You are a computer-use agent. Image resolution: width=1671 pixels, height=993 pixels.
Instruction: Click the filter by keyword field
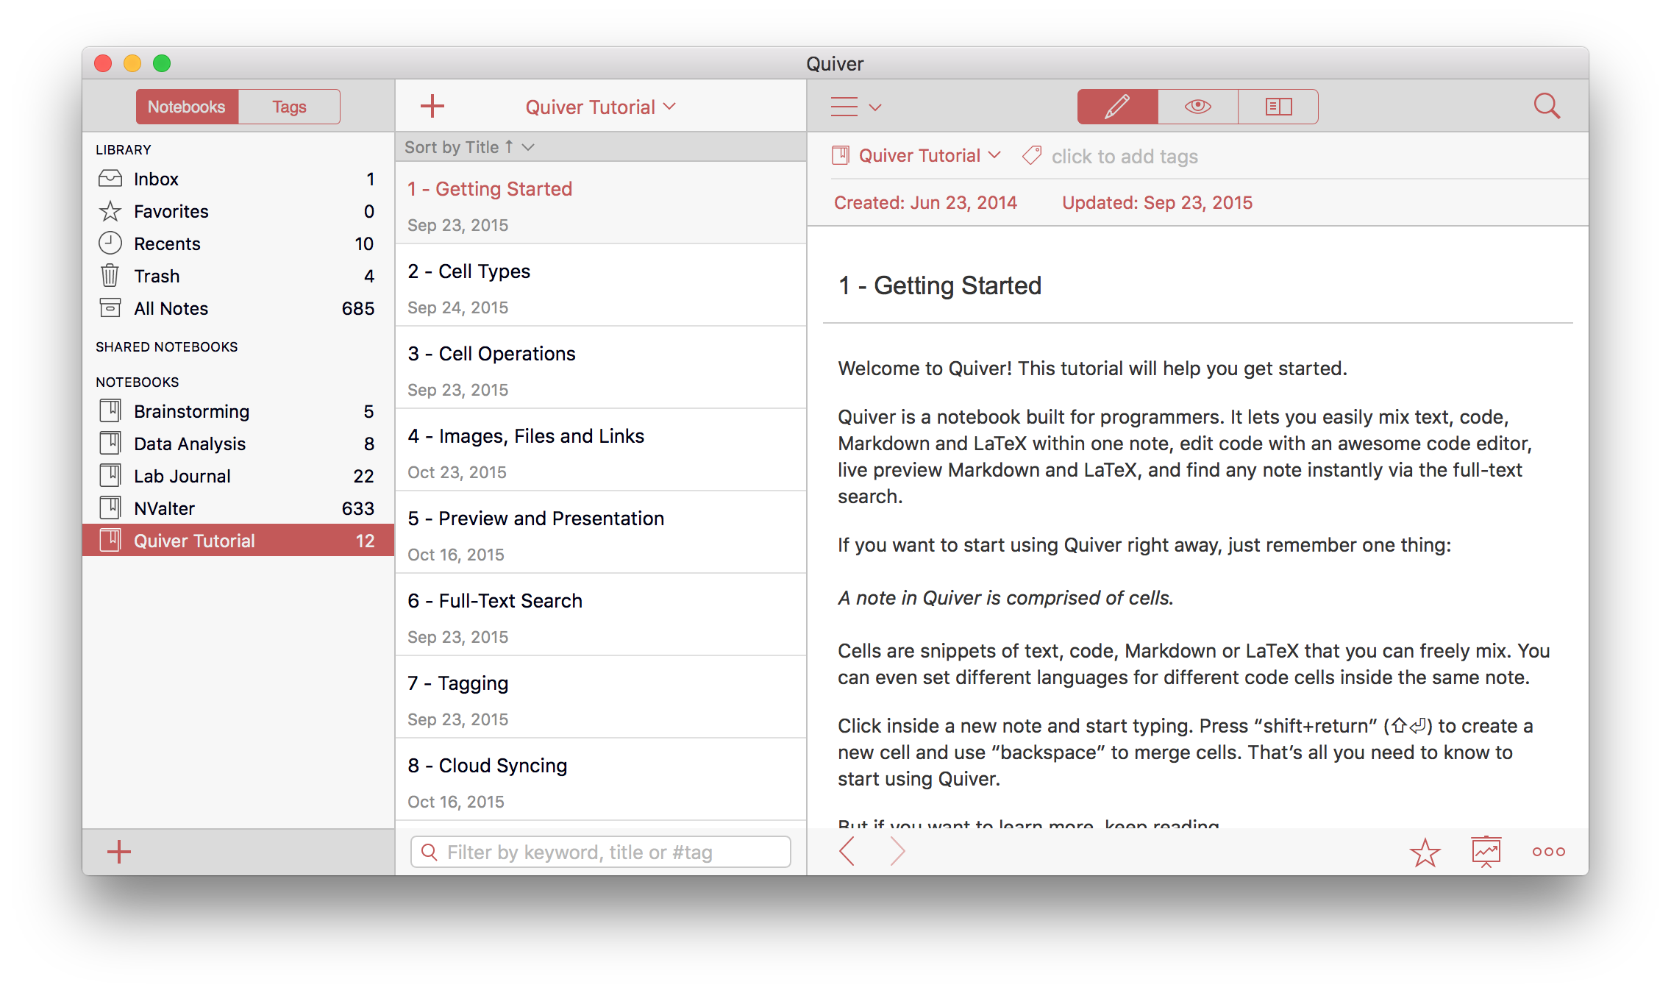[x=600, y=852]
